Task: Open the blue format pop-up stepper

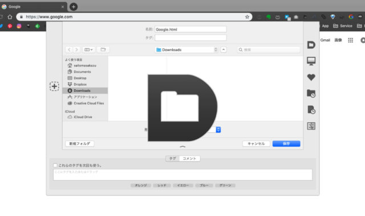Action: 218,130
